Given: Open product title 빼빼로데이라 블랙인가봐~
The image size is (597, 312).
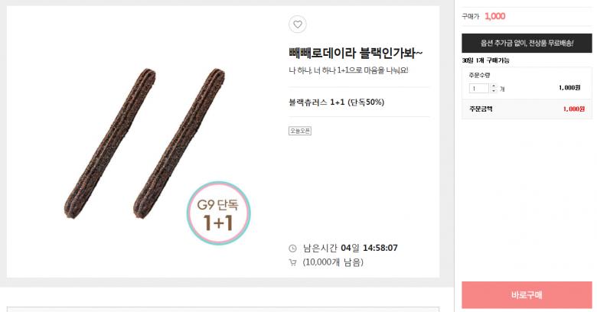Looking at the screenshot, I should click(x=356, y=53).
